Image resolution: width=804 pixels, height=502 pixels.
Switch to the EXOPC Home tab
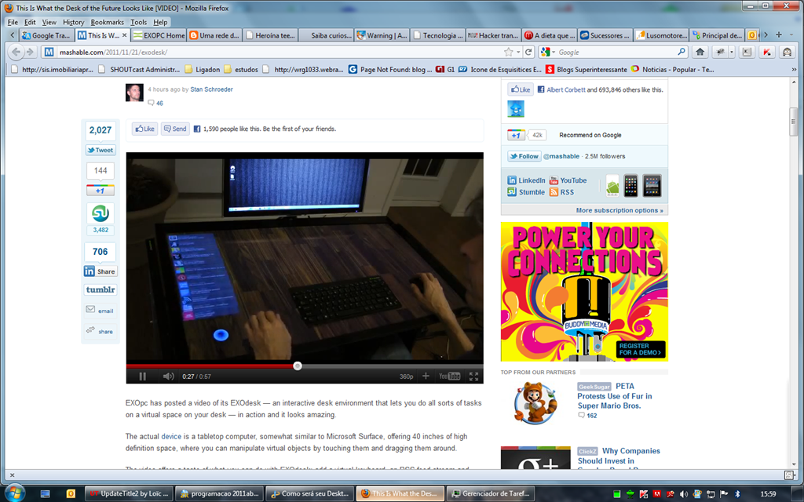tap(158, 35)
